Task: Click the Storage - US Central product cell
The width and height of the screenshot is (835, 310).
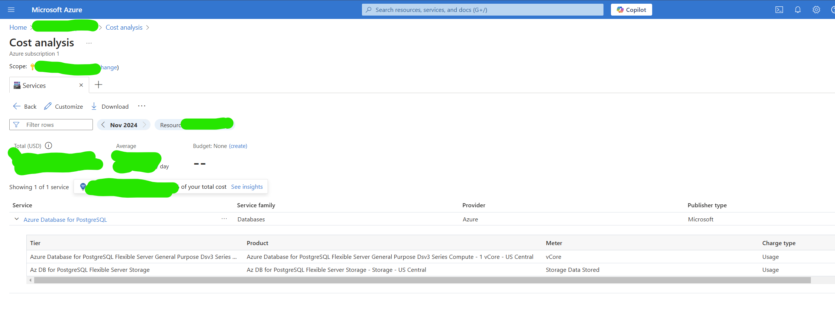Action: (x=336, y=270)
